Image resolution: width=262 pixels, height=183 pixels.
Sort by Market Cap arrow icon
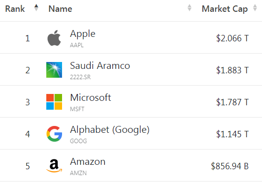pos(255,8)
